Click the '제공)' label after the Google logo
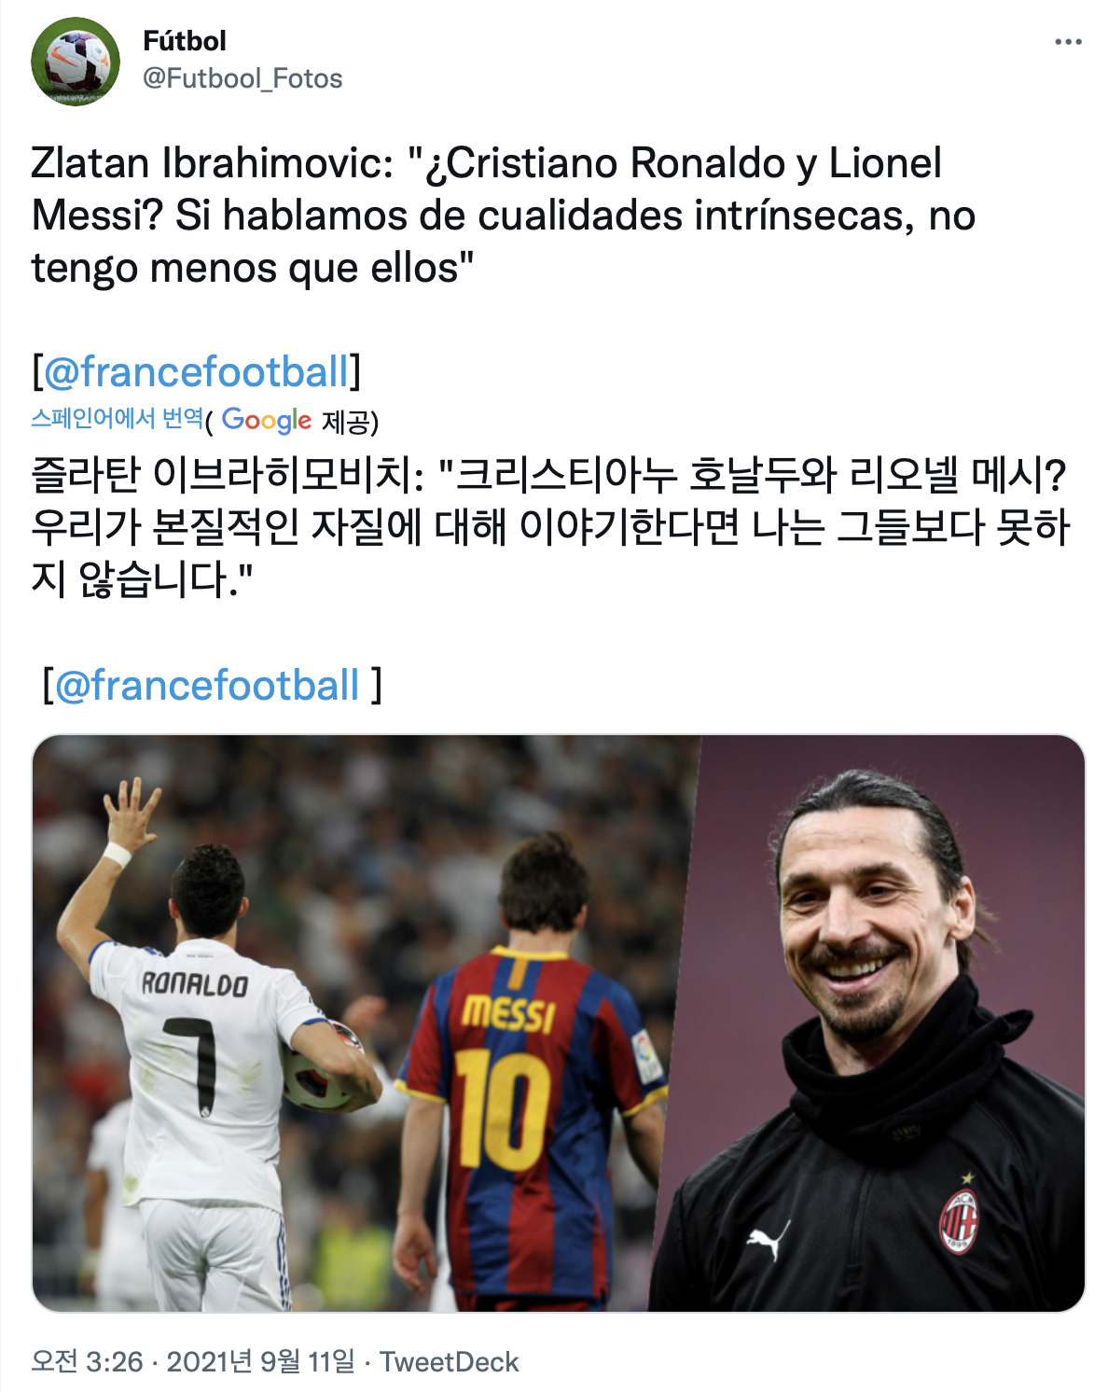The width and height of the screenshot is (1108, 1392). 350,422
